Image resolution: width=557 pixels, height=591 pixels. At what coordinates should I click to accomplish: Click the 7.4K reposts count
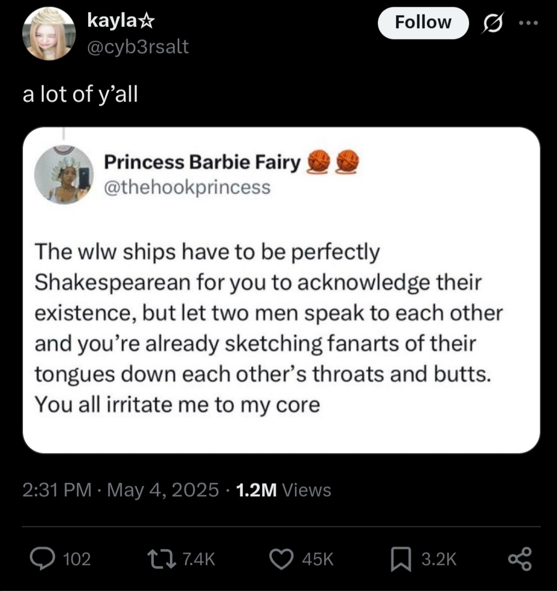pos(200,559)
